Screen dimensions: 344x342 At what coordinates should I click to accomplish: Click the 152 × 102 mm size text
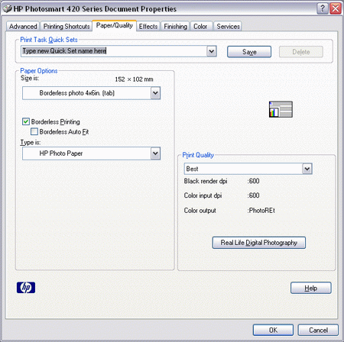point(134,79)
